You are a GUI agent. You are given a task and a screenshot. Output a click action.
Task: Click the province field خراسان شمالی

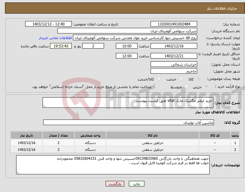(x=174, y=64)
